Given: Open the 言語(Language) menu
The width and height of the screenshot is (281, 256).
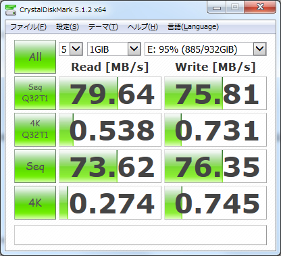Looking at the screenshot, I should pyautogui.click(x=193, y=27).
